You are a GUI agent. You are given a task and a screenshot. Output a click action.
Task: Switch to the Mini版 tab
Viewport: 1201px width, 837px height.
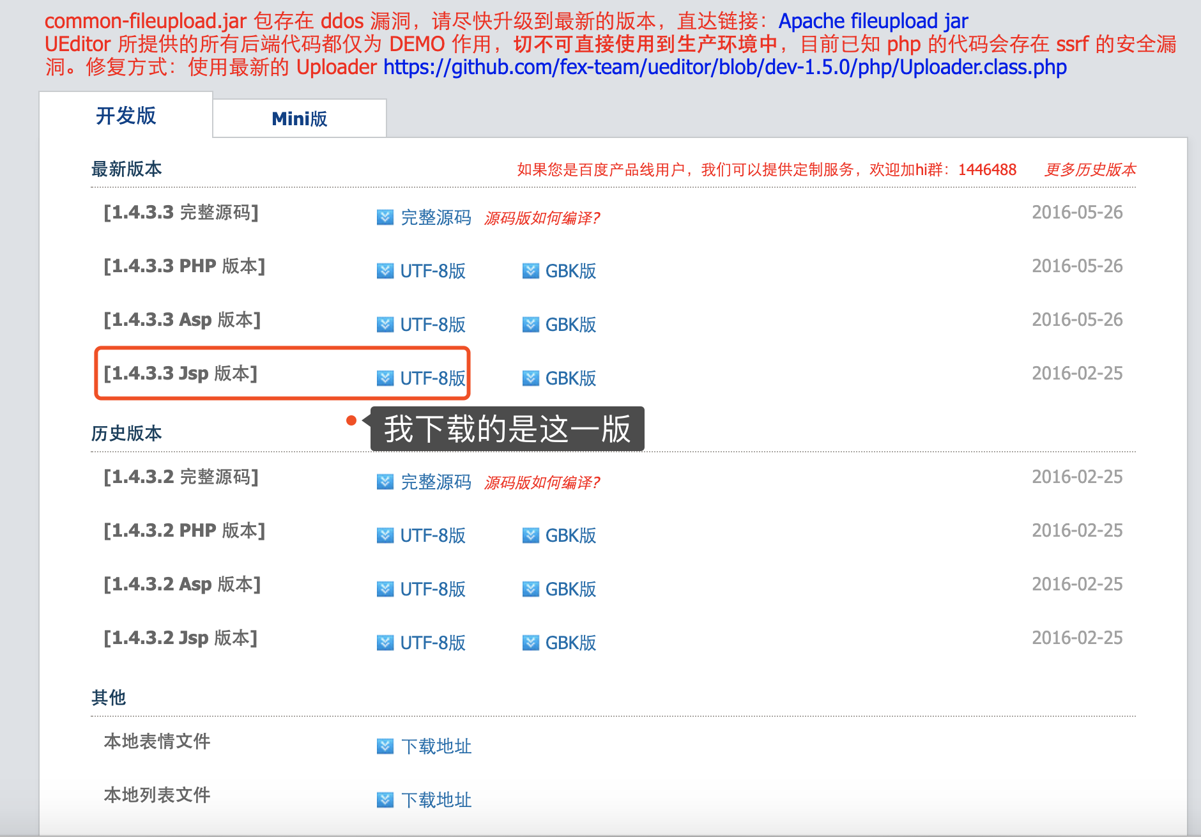pyautogui.click(x=300, y=118)
